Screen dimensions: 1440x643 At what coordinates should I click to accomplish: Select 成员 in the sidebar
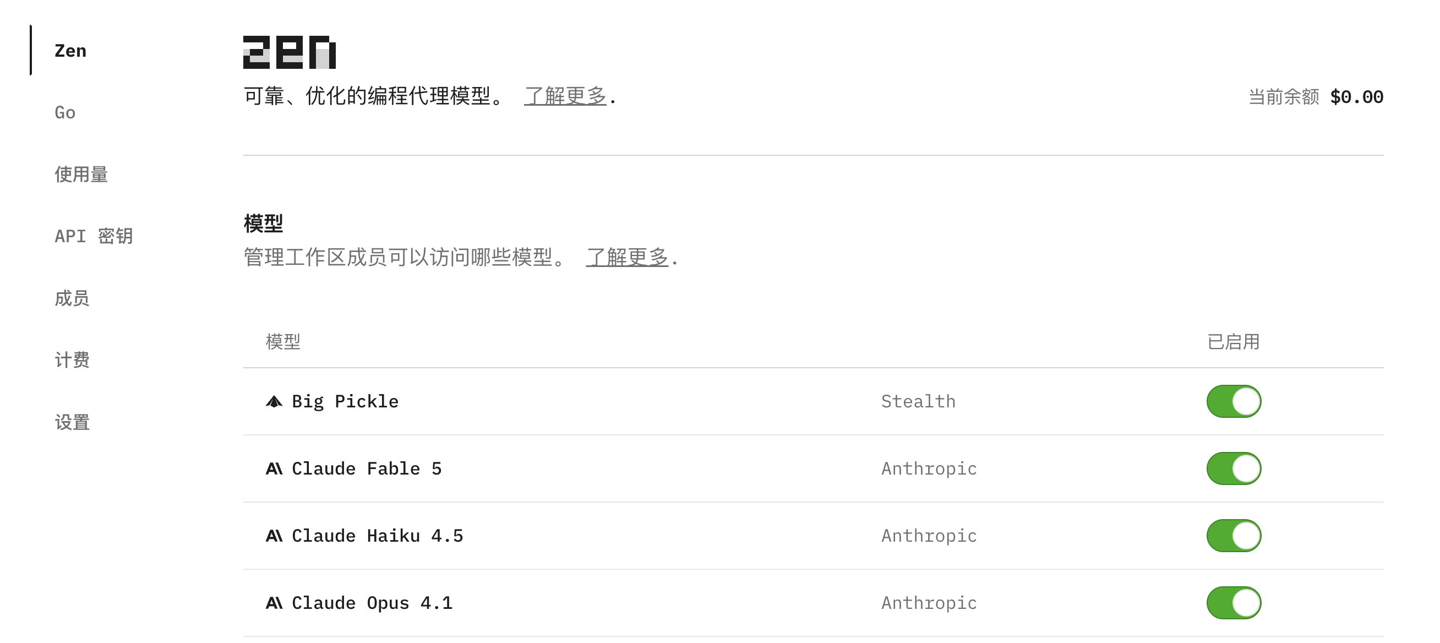[x=72, y=298]
